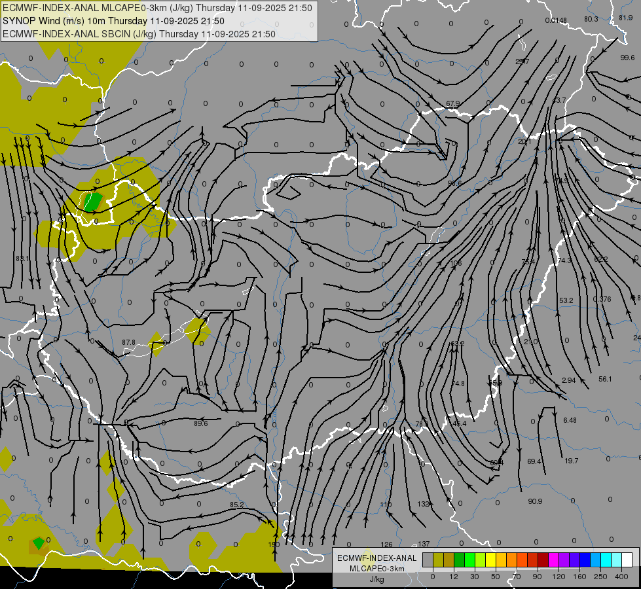Select the bright red legend swatch
This screenshot has width=641, height=589.
click(533, 560)
